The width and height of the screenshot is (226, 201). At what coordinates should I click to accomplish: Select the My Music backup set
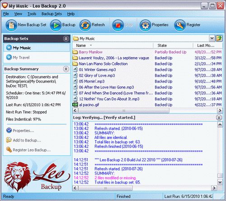click(x=37, y=48)
